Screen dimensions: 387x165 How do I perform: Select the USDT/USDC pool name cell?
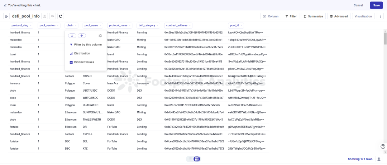90,91
